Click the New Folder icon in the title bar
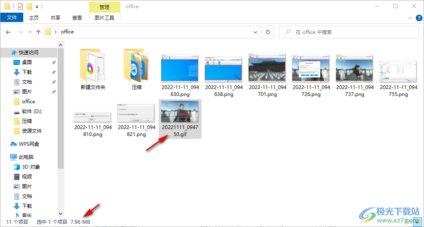 29,7
